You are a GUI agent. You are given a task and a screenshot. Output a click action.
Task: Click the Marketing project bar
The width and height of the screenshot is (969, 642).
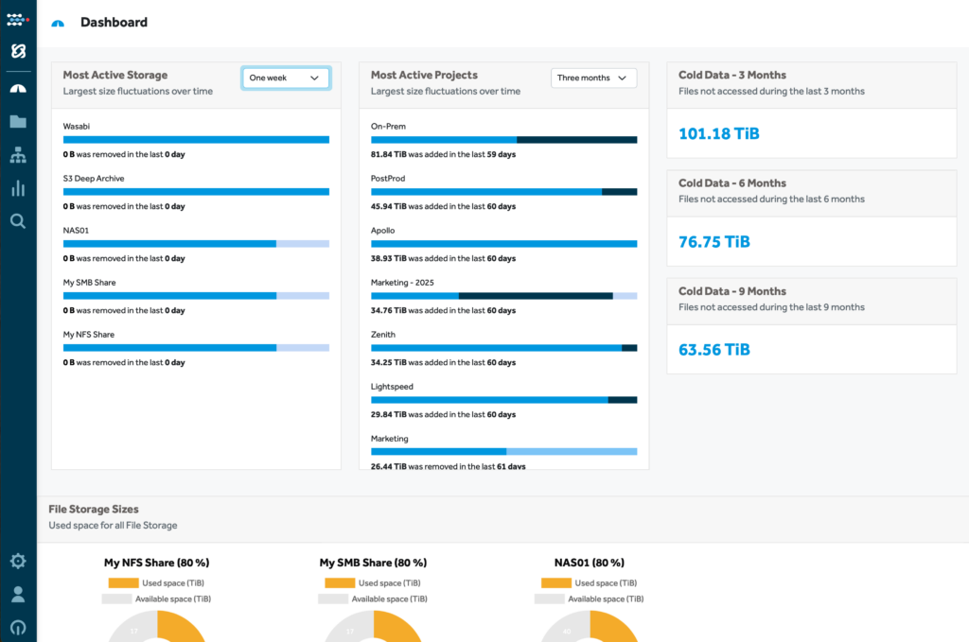click(503, 452)
